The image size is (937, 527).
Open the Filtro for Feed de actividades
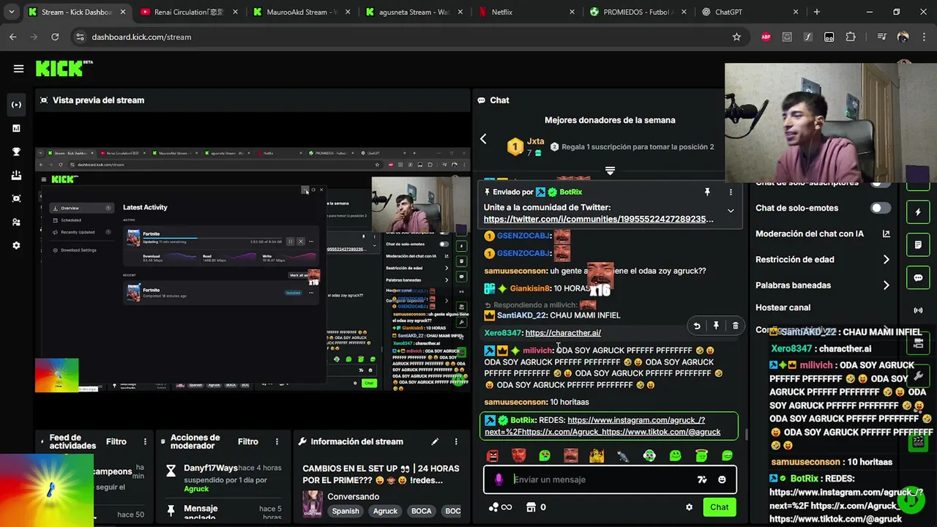116,441
